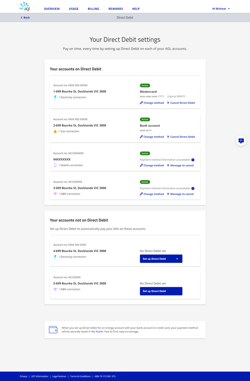Open the feedback chat icon on the right edge

241,141
